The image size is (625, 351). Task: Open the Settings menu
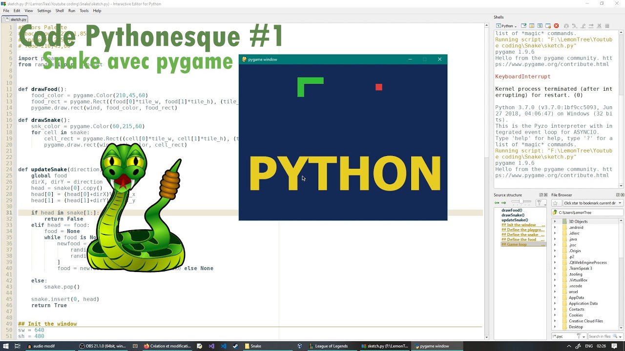click(x=44, y=11)
